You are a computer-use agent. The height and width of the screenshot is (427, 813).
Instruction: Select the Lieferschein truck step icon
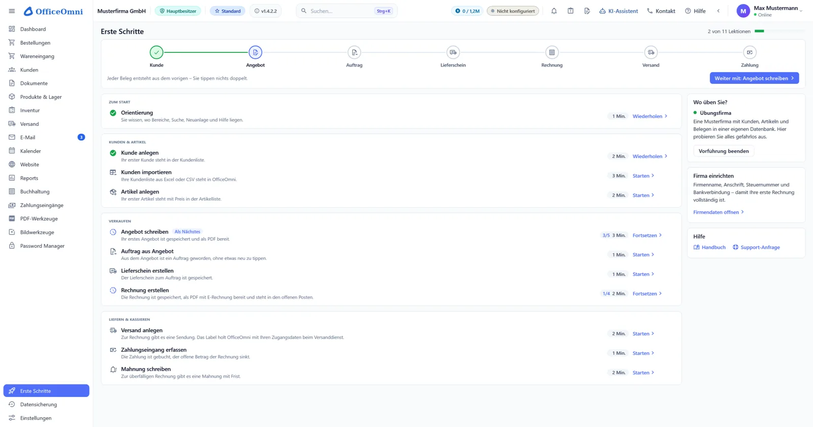(x=453, y=52)
